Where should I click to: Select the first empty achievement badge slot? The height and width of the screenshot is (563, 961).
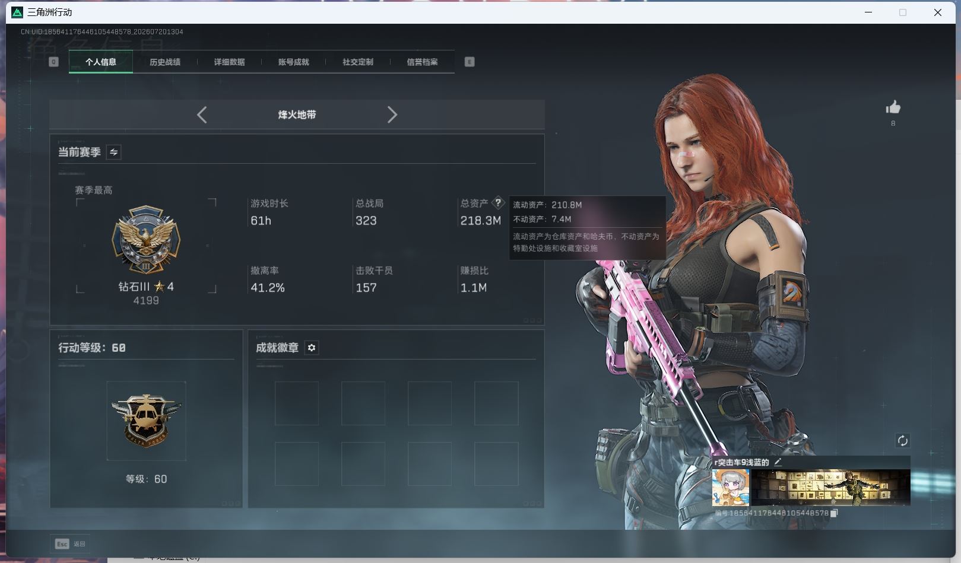(297, 403)
